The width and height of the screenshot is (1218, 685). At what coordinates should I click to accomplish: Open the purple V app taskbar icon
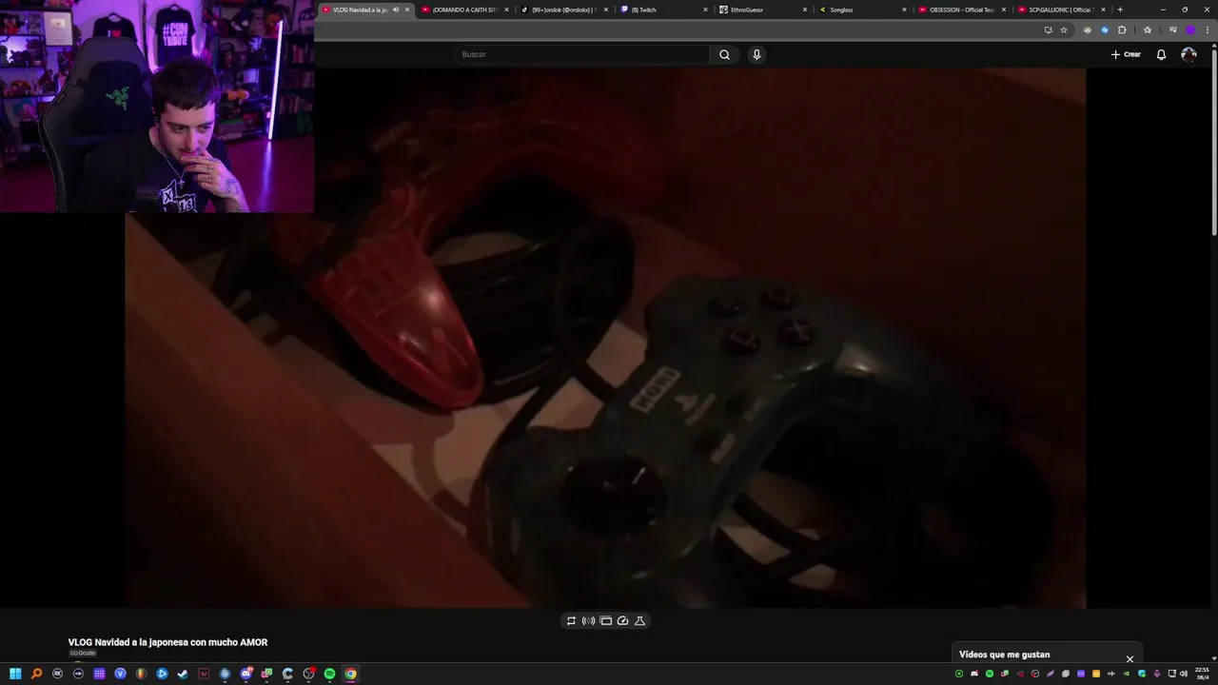(120, 674)
